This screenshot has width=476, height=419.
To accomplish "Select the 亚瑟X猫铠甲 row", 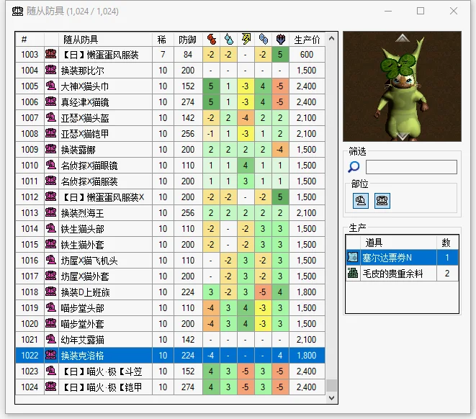I will (x=170, y=133).
